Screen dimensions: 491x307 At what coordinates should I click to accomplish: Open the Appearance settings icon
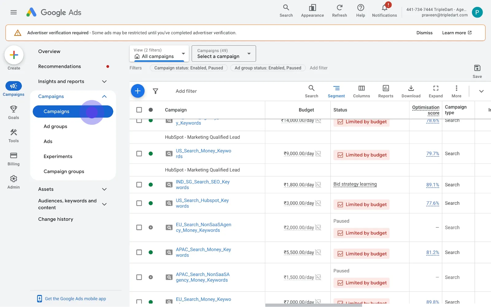click(312, 11)
